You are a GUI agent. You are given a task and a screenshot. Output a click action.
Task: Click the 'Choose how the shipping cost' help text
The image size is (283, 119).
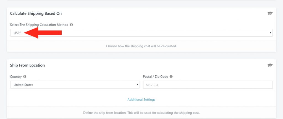[141, 46]
